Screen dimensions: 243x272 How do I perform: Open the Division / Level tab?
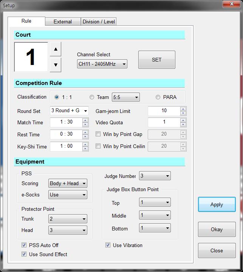(x=99, y=22)
